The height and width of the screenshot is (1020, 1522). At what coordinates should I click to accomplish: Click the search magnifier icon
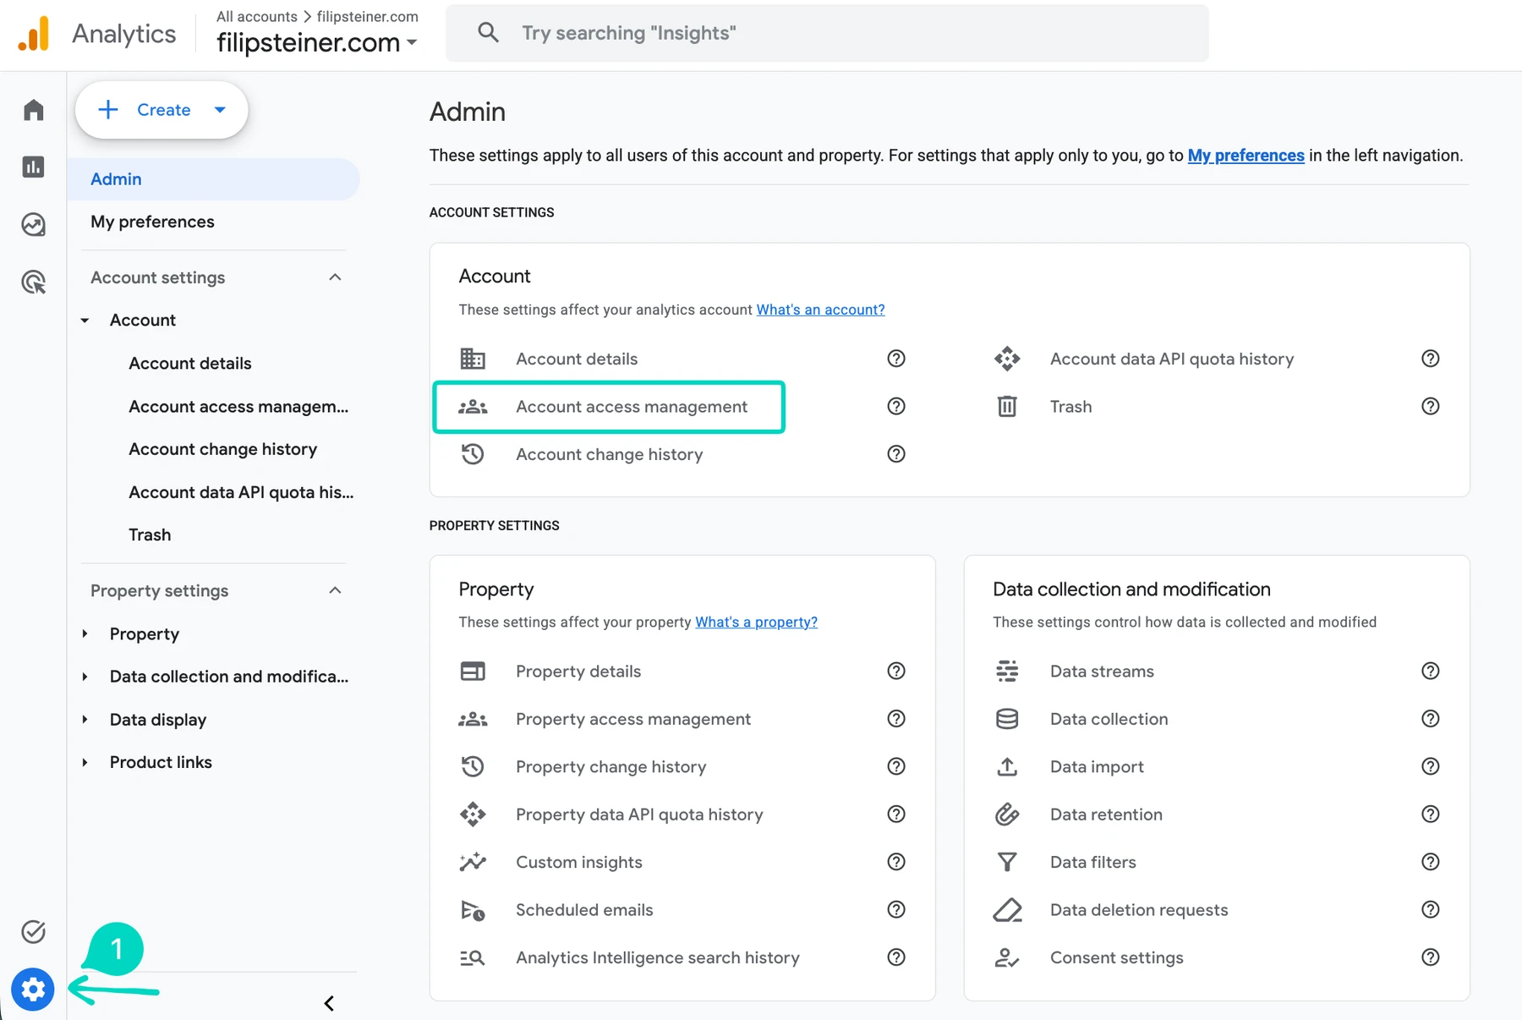[488, 33]
